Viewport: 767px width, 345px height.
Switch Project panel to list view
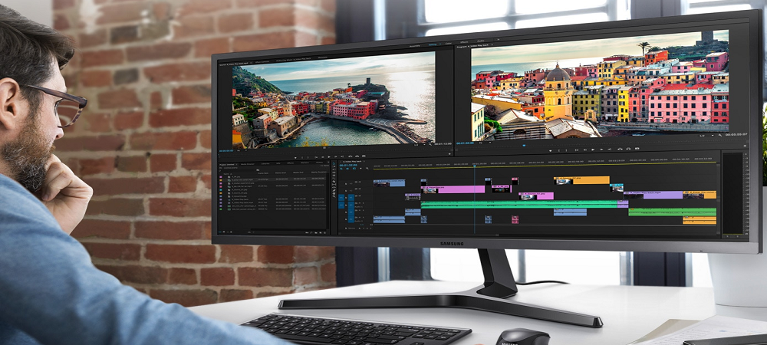[x=220, y=232]
